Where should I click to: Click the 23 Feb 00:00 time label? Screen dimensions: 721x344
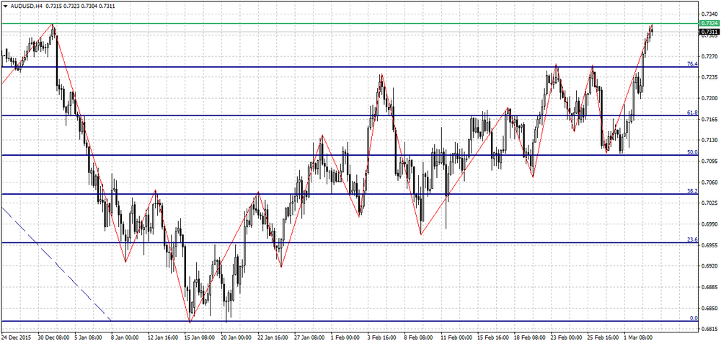pos(567,338)
